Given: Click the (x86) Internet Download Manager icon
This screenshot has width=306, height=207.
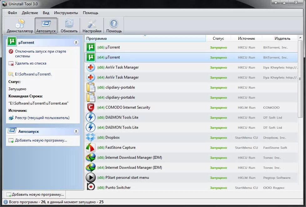Looking at the screenshot, I should point(91,158).
